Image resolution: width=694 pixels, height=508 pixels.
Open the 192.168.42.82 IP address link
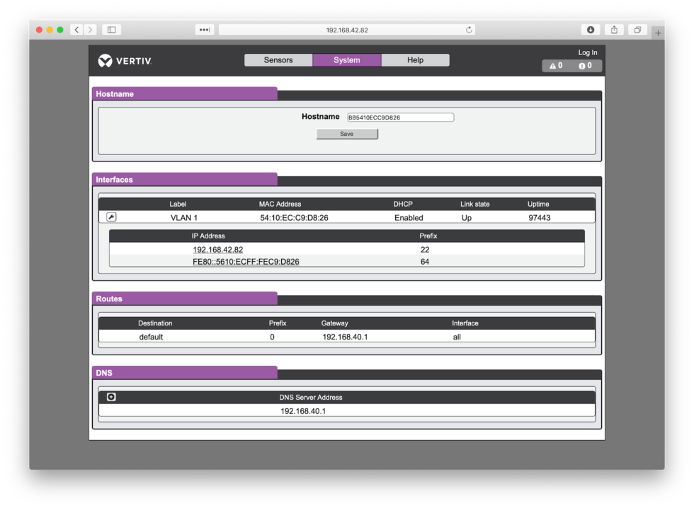(x=218, y=250)
